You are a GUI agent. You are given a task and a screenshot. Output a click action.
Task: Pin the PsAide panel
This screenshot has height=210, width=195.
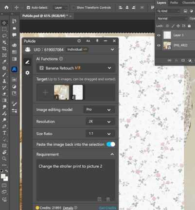click(97, 41)
